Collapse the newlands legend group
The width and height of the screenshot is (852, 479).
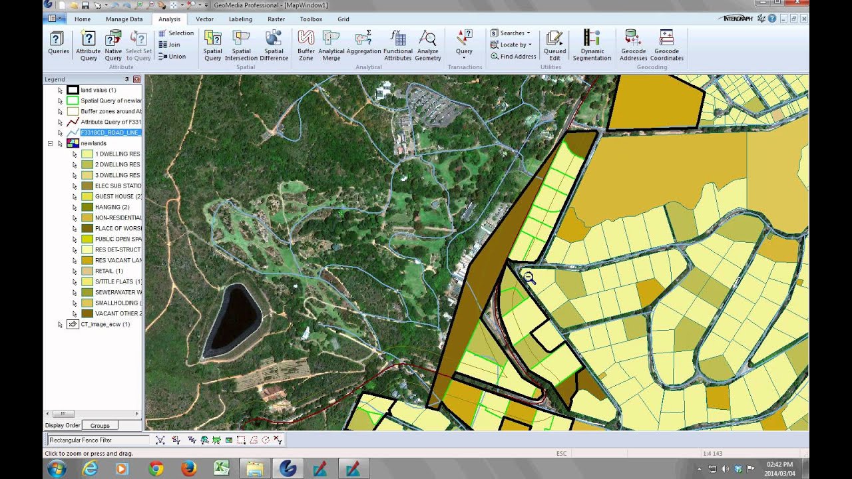pyautogui.click(x=50, y=144)
